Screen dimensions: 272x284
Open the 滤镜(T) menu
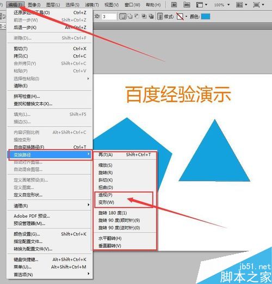point(92,5)
